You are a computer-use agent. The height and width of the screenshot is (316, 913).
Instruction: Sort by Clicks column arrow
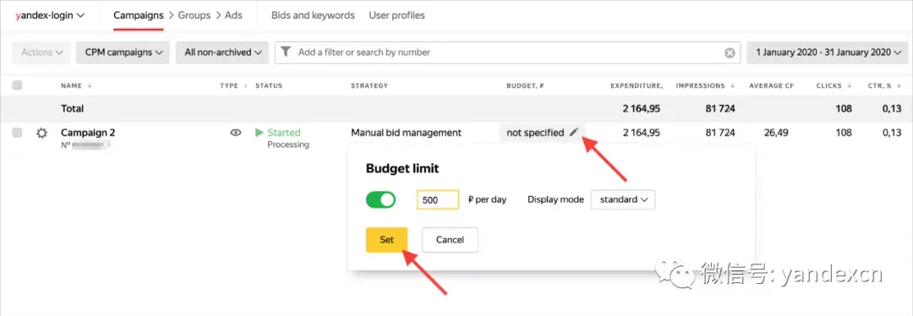coord(850,86)
